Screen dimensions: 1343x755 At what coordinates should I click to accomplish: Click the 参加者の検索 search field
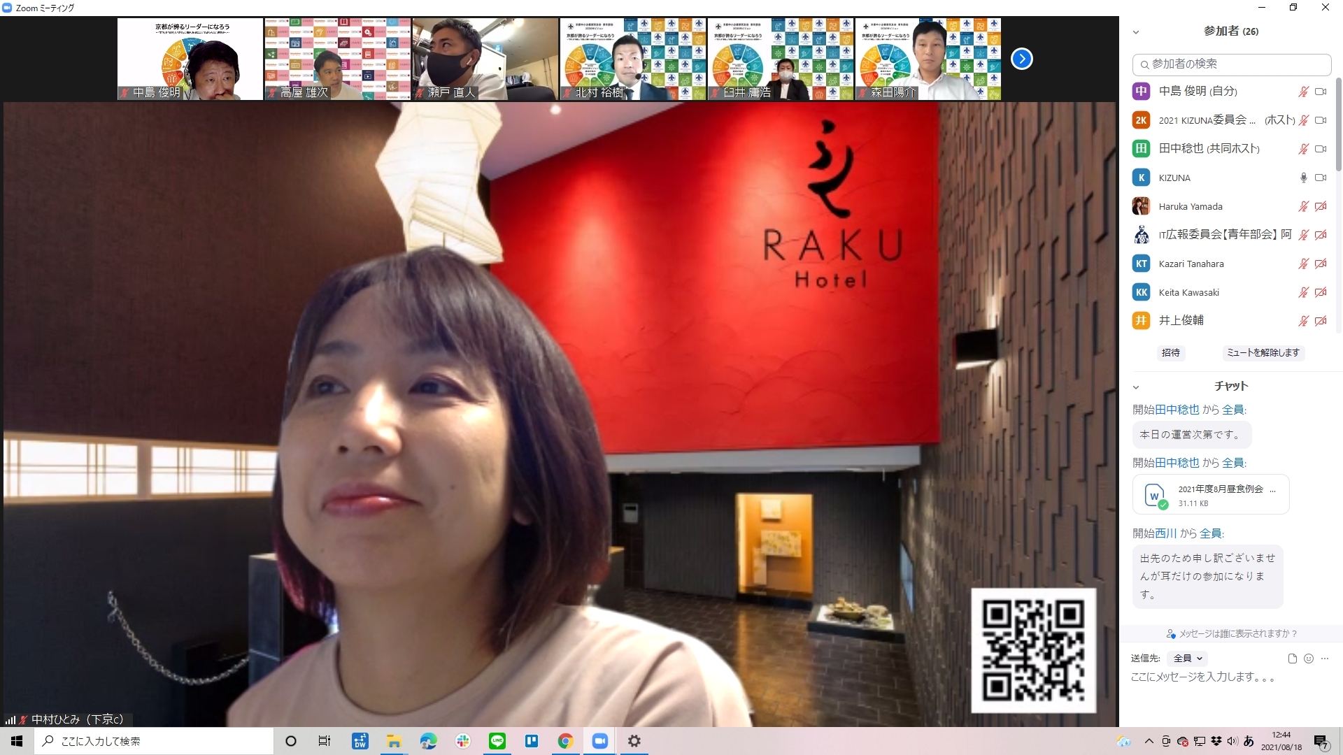(1232, 64)
